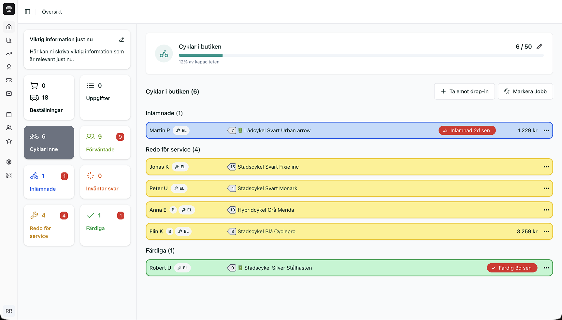Click the Cyklar i butiken capacity bar
Screen dimensions: 562x320
361,55
